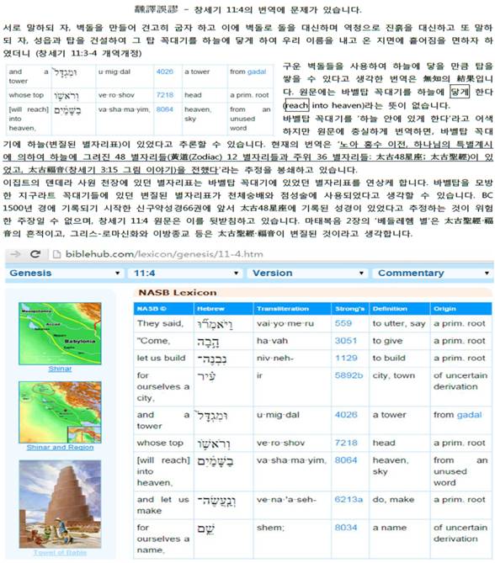Click the 'shem;' transliteration

coord(270,528)
